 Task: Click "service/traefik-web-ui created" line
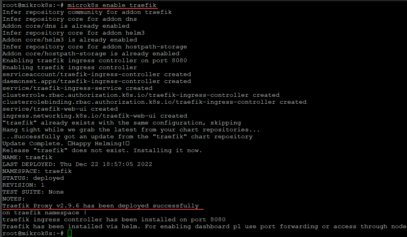coord(60,109)
